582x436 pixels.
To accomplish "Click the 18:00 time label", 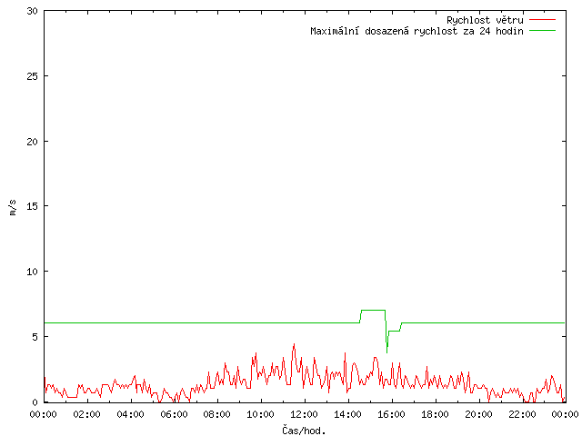I will pos(435,414).
